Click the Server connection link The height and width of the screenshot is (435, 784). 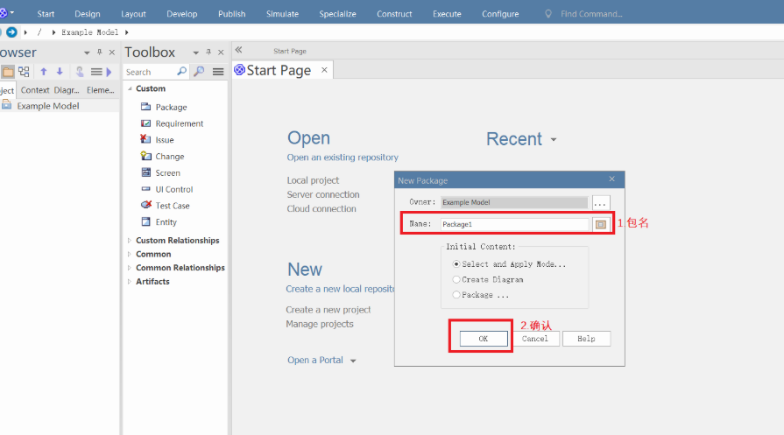coord(323,194)
